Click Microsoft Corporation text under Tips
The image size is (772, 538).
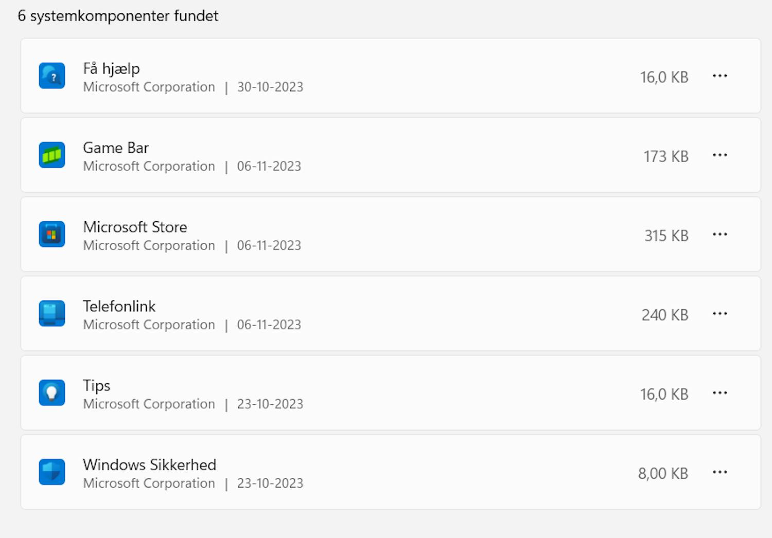148,404
